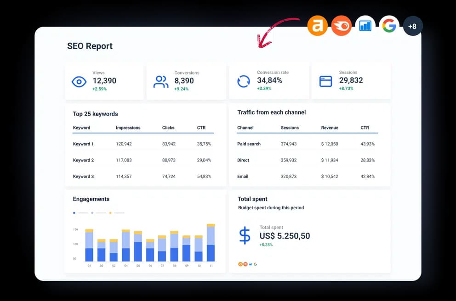Select the people icon on Conversions card

[161, 82]
